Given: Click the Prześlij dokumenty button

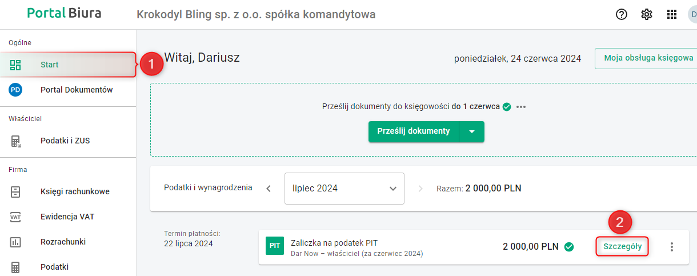Looking at the screenshot, I should pos(414,131).
